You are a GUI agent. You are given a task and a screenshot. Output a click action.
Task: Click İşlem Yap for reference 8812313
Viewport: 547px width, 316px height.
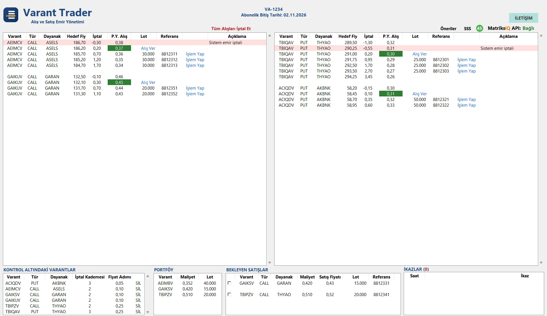click(195, 65)
